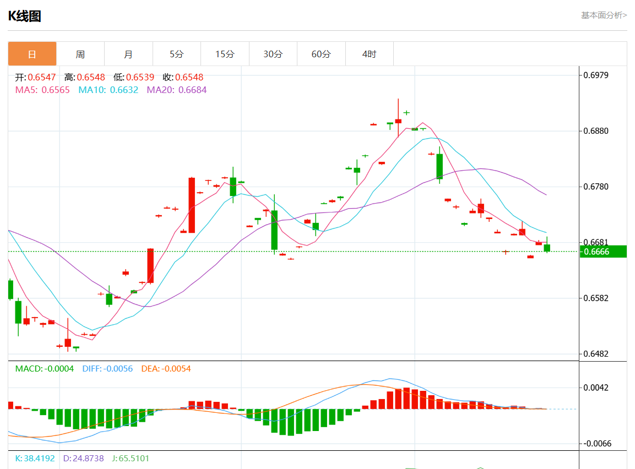Select the 日 daily chart tab
635x469 pixels.
coord(32,54)
